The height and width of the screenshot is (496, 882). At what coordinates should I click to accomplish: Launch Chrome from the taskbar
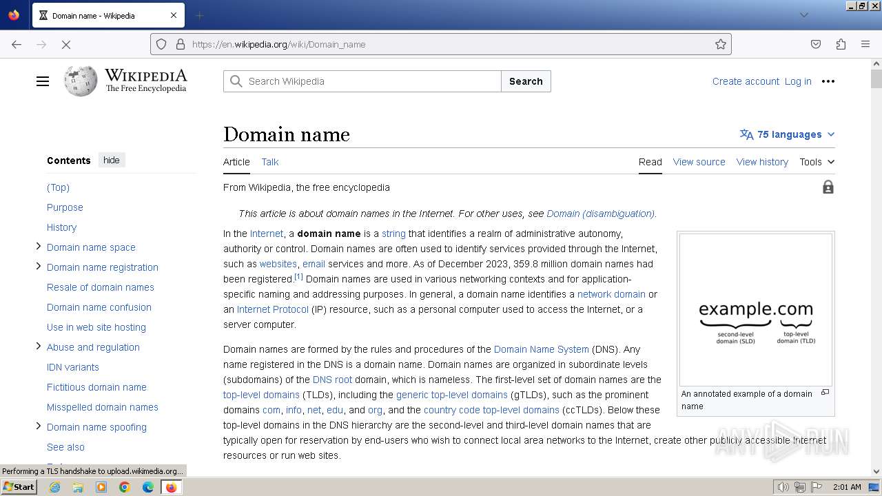(x=125, y=487)
